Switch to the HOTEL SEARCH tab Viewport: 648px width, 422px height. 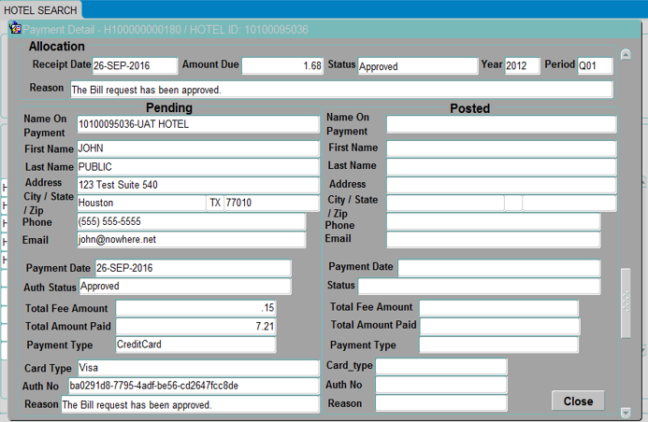(x=40, y=9)
